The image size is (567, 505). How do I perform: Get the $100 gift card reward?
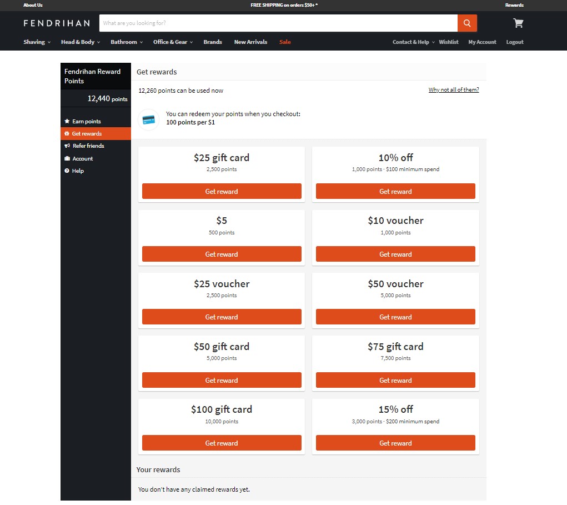click(222, 443)
